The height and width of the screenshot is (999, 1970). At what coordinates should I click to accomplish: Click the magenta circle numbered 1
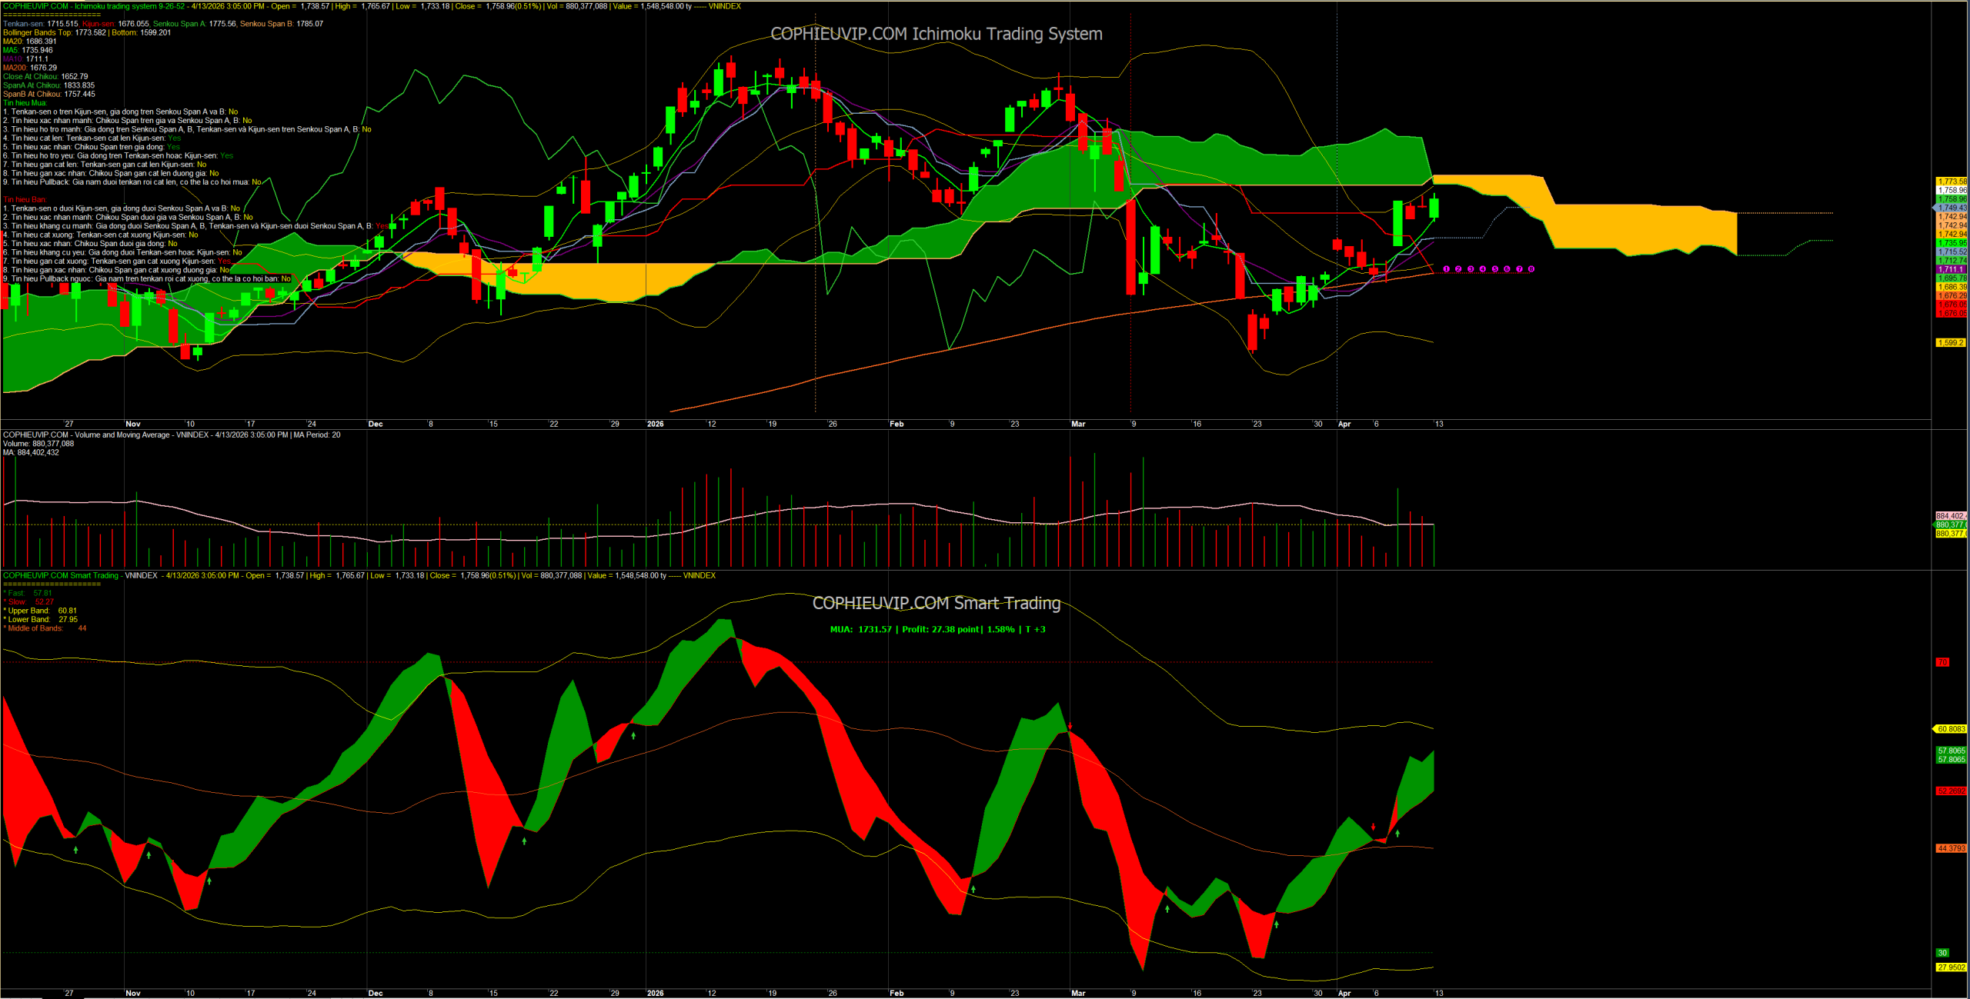coord(1446,269)
